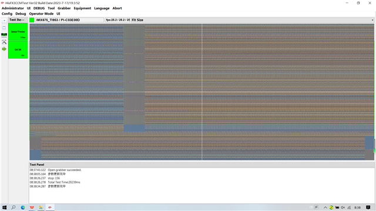Open the Fit Size dropdown
This screenshot has width=376, height=211.
tap(253, 20)
